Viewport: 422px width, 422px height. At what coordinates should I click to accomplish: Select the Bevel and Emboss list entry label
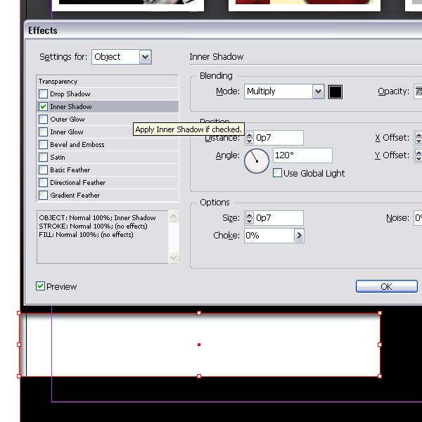click(x=77, y=144)
